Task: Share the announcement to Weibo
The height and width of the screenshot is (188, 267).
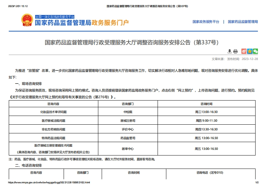Action: 244,51
